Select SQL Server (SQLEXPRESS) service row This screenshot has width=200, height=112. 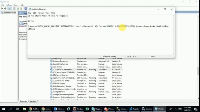pyautogui.click(x=86, y=70)
